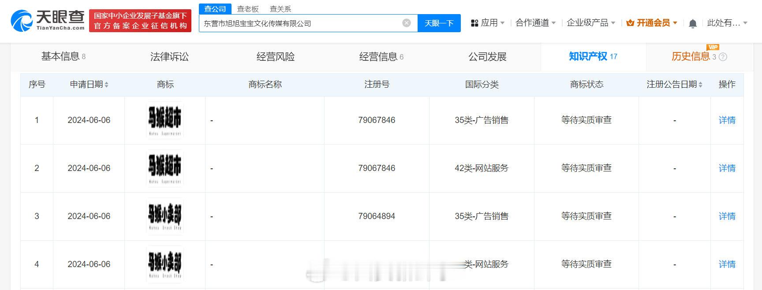Click 35类-广告销售 in row 1
762x290 pixels.
coord(482,120)
